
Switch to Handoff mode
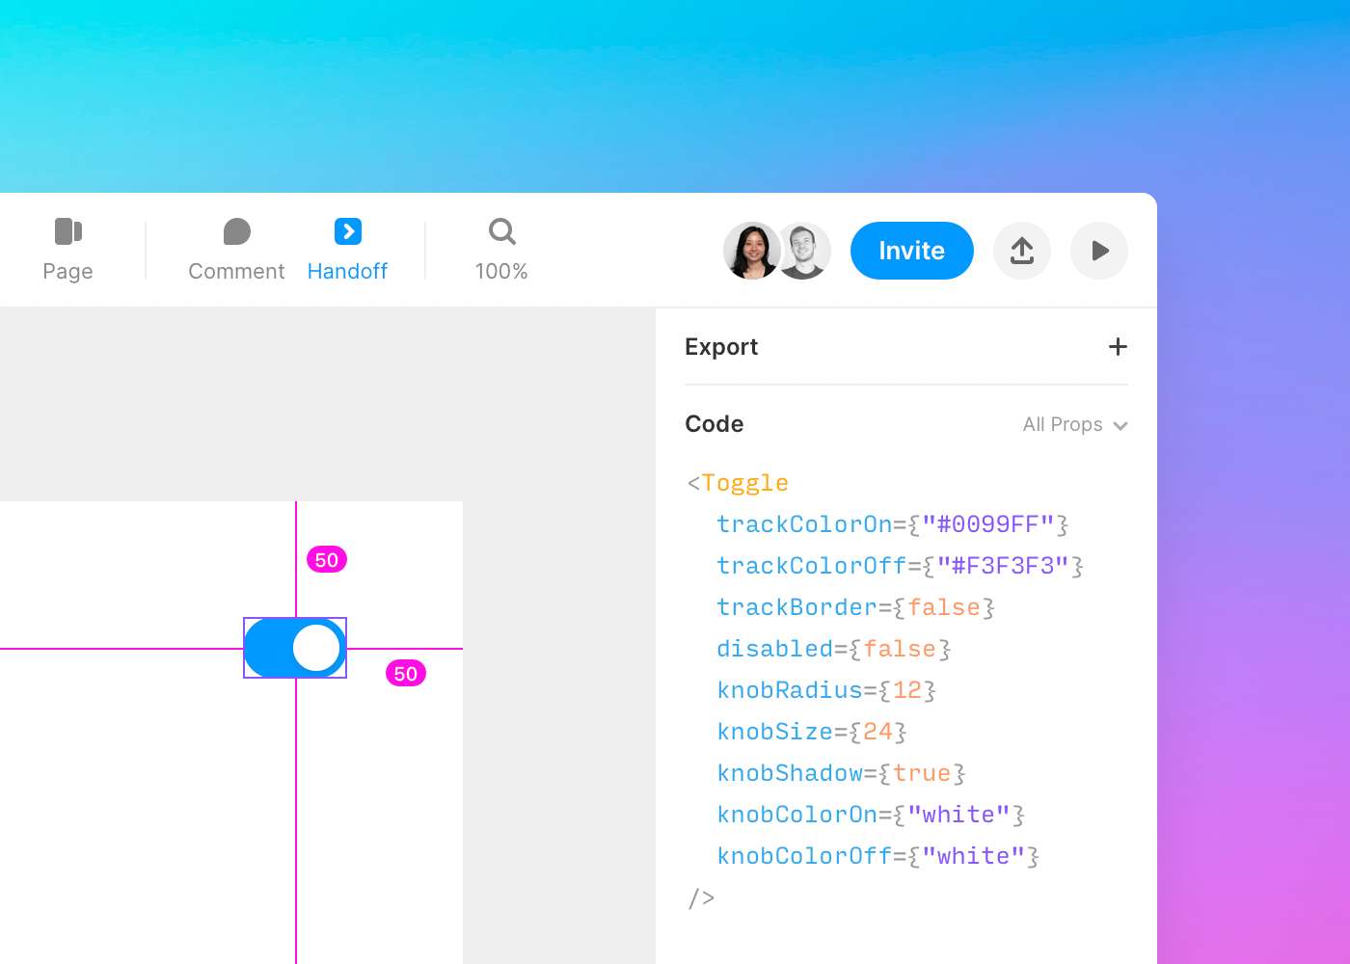point(347,251)
